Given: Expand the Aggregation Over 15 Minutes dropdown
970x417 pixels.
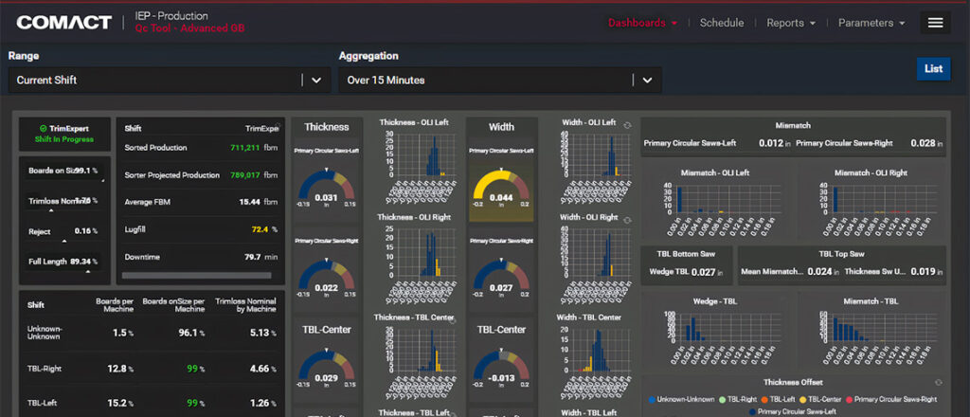Looking at the screenshot, I should 500,80.
